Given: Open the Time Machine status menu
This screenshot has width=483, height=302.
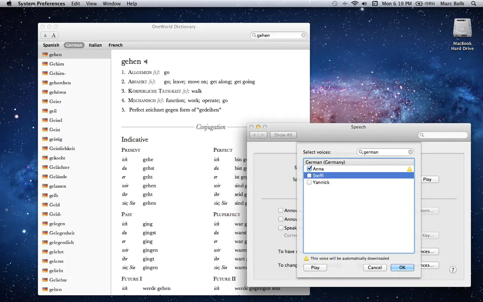Looking at the screenshot, I should click(334, 3).
